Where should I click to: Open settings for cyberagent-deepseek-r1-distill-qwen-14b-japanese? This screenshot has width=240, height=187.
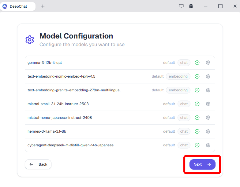(x=208, y=145)
